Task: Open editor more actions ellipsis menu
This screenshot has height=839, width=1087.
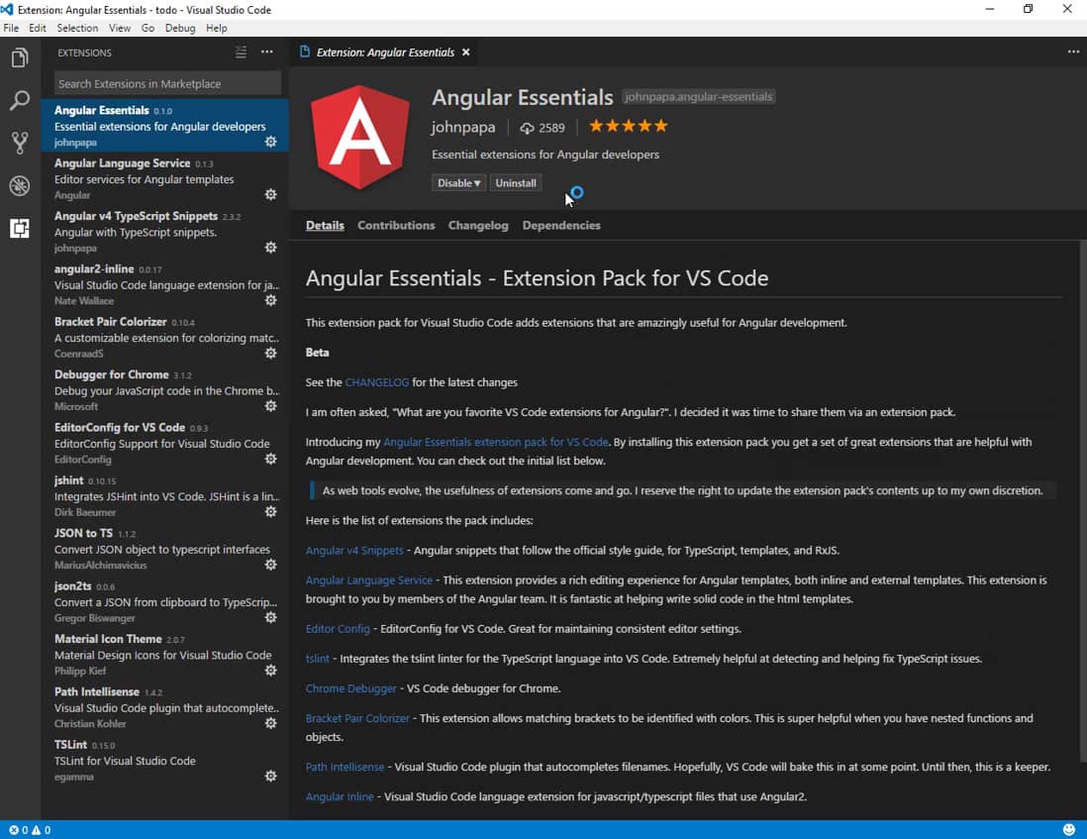Action: (1073, 52)
